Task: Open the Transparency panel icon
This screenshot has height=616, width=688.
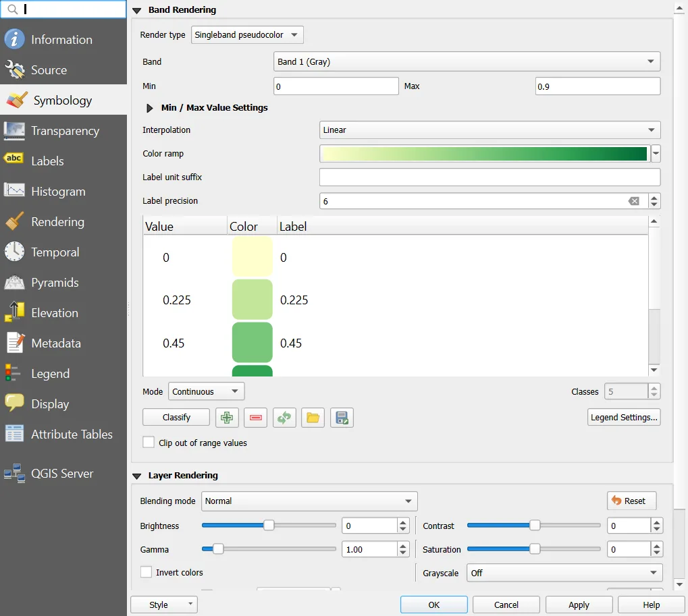Action: coord(14,131)
